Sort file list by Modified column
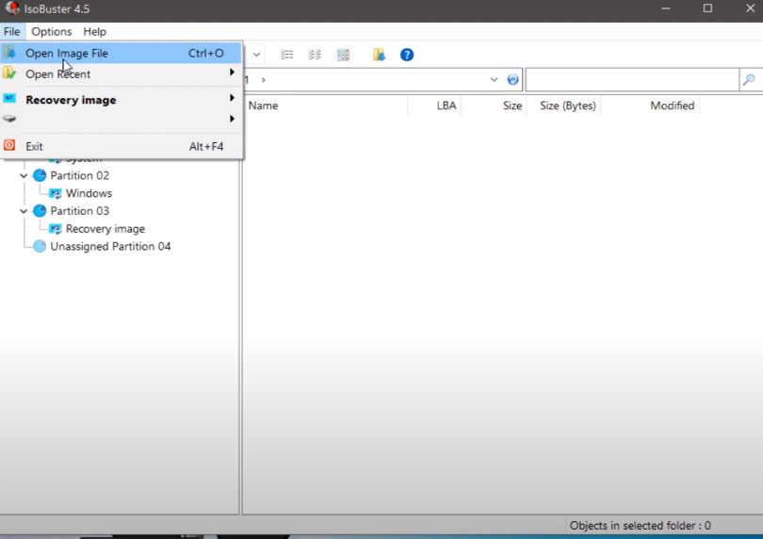 [672, 106]
